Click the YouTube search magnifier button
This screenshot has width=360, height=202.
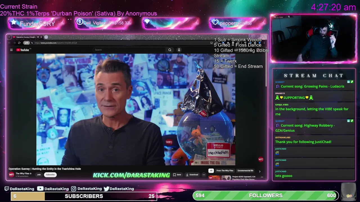tap(170, 50)
